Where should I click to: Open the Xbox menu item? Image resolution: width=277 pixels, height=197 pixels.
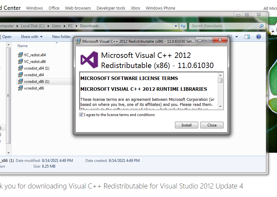click(x=135, y=8)
